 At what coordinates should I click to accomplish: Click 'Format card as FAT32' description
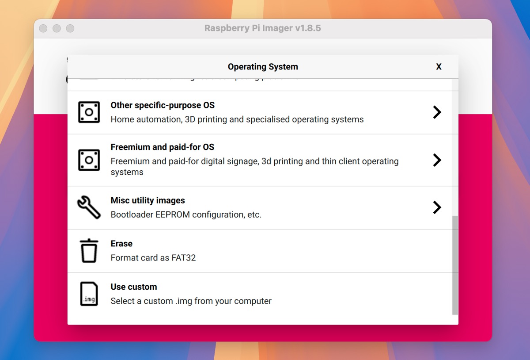tap(153, 257)
